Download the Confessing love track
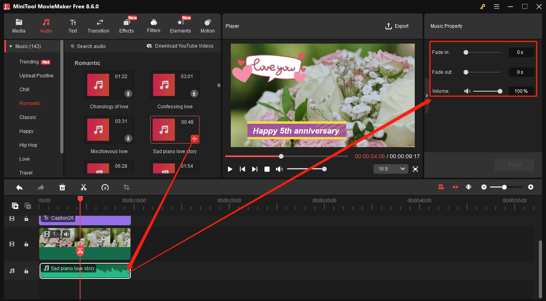The image size is (546, 301). (x=194, y=94)
